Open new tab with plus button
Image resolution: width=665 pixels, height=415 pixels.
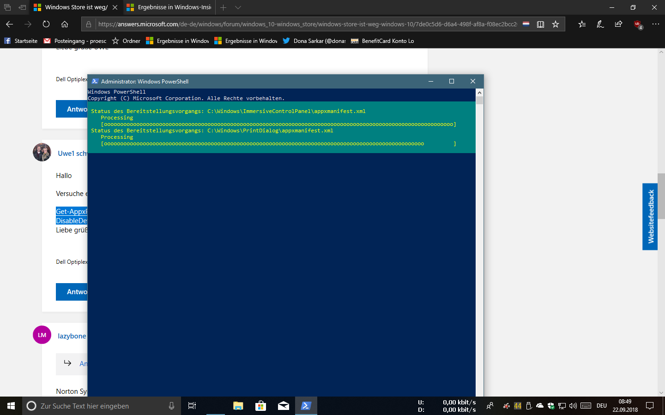224,7
